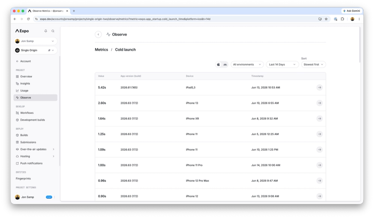Click the browser Back arrow
The width and height of the screenshot is (374, 218).
coord(15,19)
